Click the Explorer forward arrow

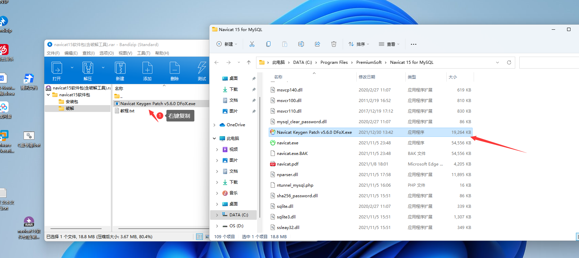(x=228, y=62)
